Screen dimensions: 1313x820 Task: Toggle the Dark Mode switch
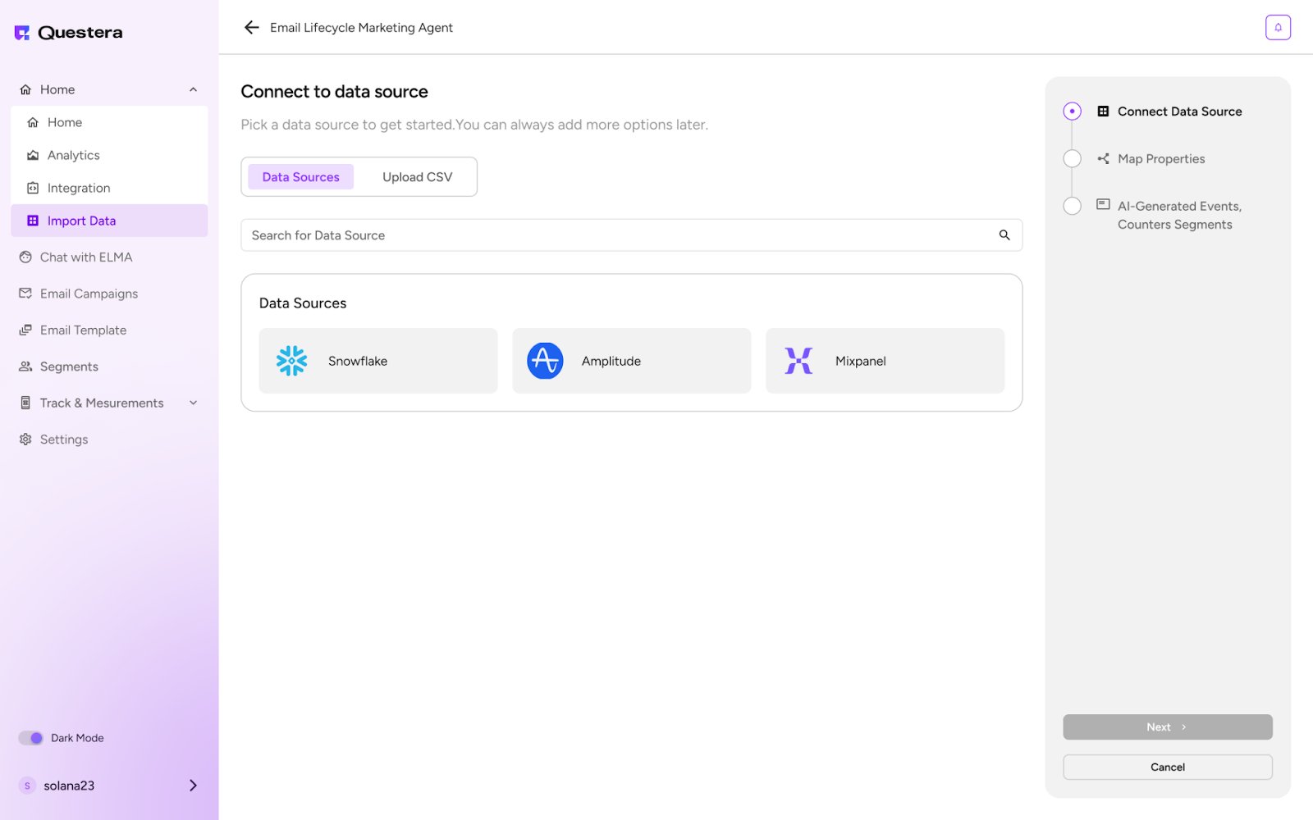(31, 738)
